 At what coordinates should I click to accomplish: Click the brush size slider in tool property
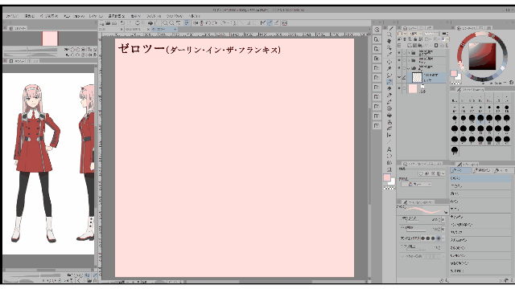(x=416, y=222)
